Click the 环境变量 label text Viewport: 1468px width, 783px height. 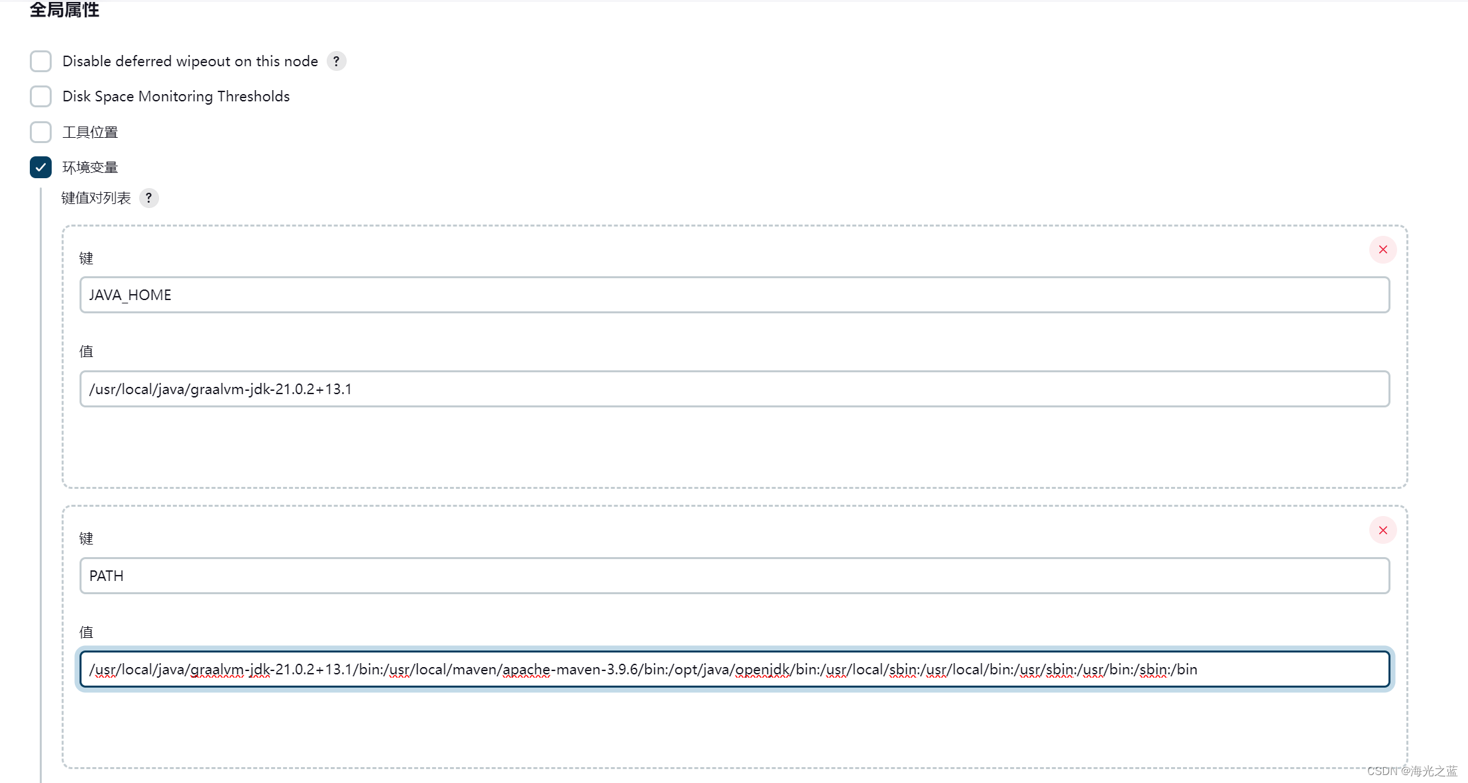(x=90, y=167)
